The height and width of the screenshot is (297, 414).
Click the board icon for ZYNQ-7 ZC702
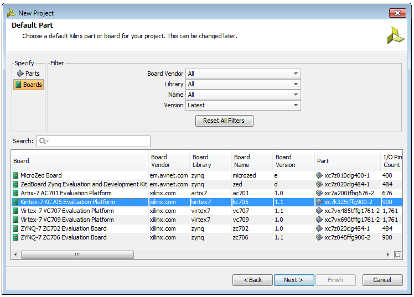tap(16, 228)
